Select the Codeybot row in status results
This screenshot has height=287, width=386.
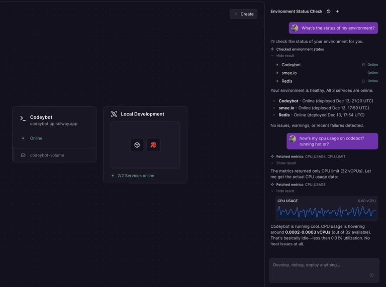(327, 65)
